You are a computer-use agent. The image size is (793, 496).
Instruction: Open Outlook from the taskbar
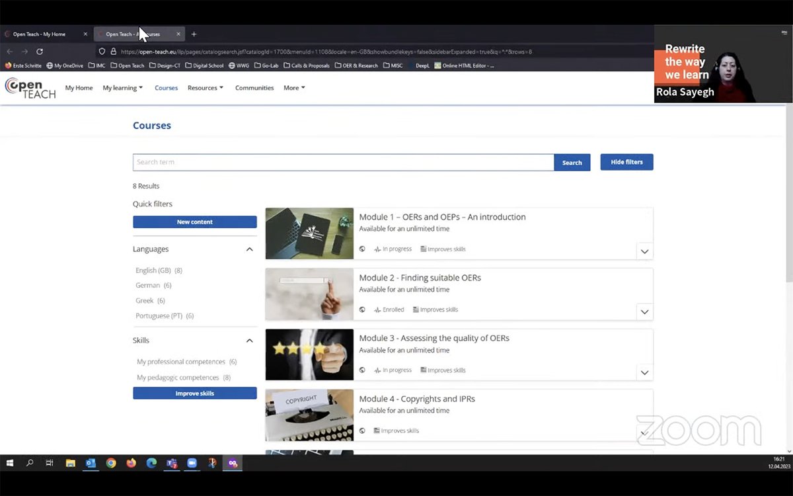[x=91, y=463]
